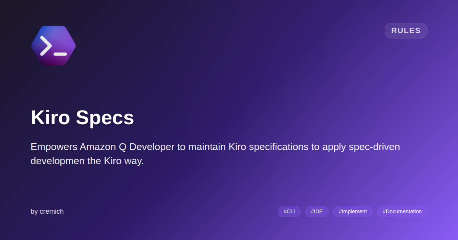Click "Kiro specifications" in the description
This screenshot has height=240, width=458.
click(268, 147)
